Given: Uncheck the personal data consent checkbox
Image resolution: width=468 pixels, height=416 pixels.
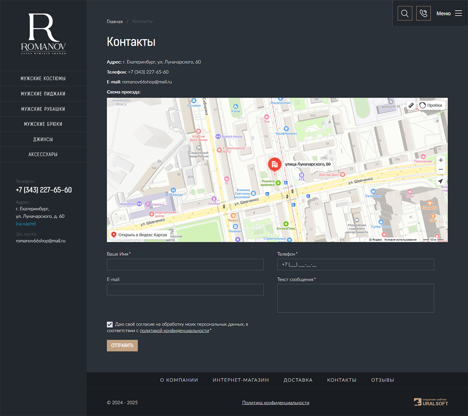Looking at the screenshot, I should (110, 324).
